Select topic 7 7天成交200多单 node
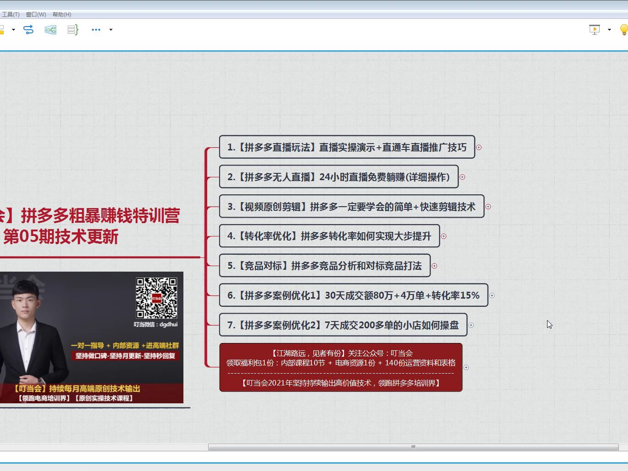628x471 pixels. click(x=343, y=325)
